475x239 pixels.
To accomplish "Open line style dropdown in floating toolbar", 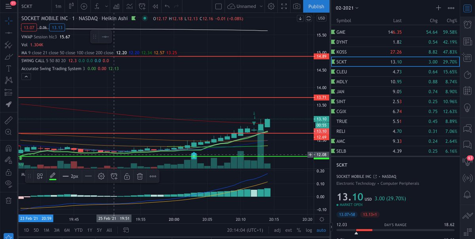I will (88, 176).
